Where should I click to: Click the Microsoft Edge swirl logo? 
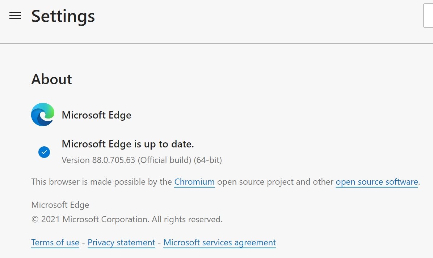[43, 115]
